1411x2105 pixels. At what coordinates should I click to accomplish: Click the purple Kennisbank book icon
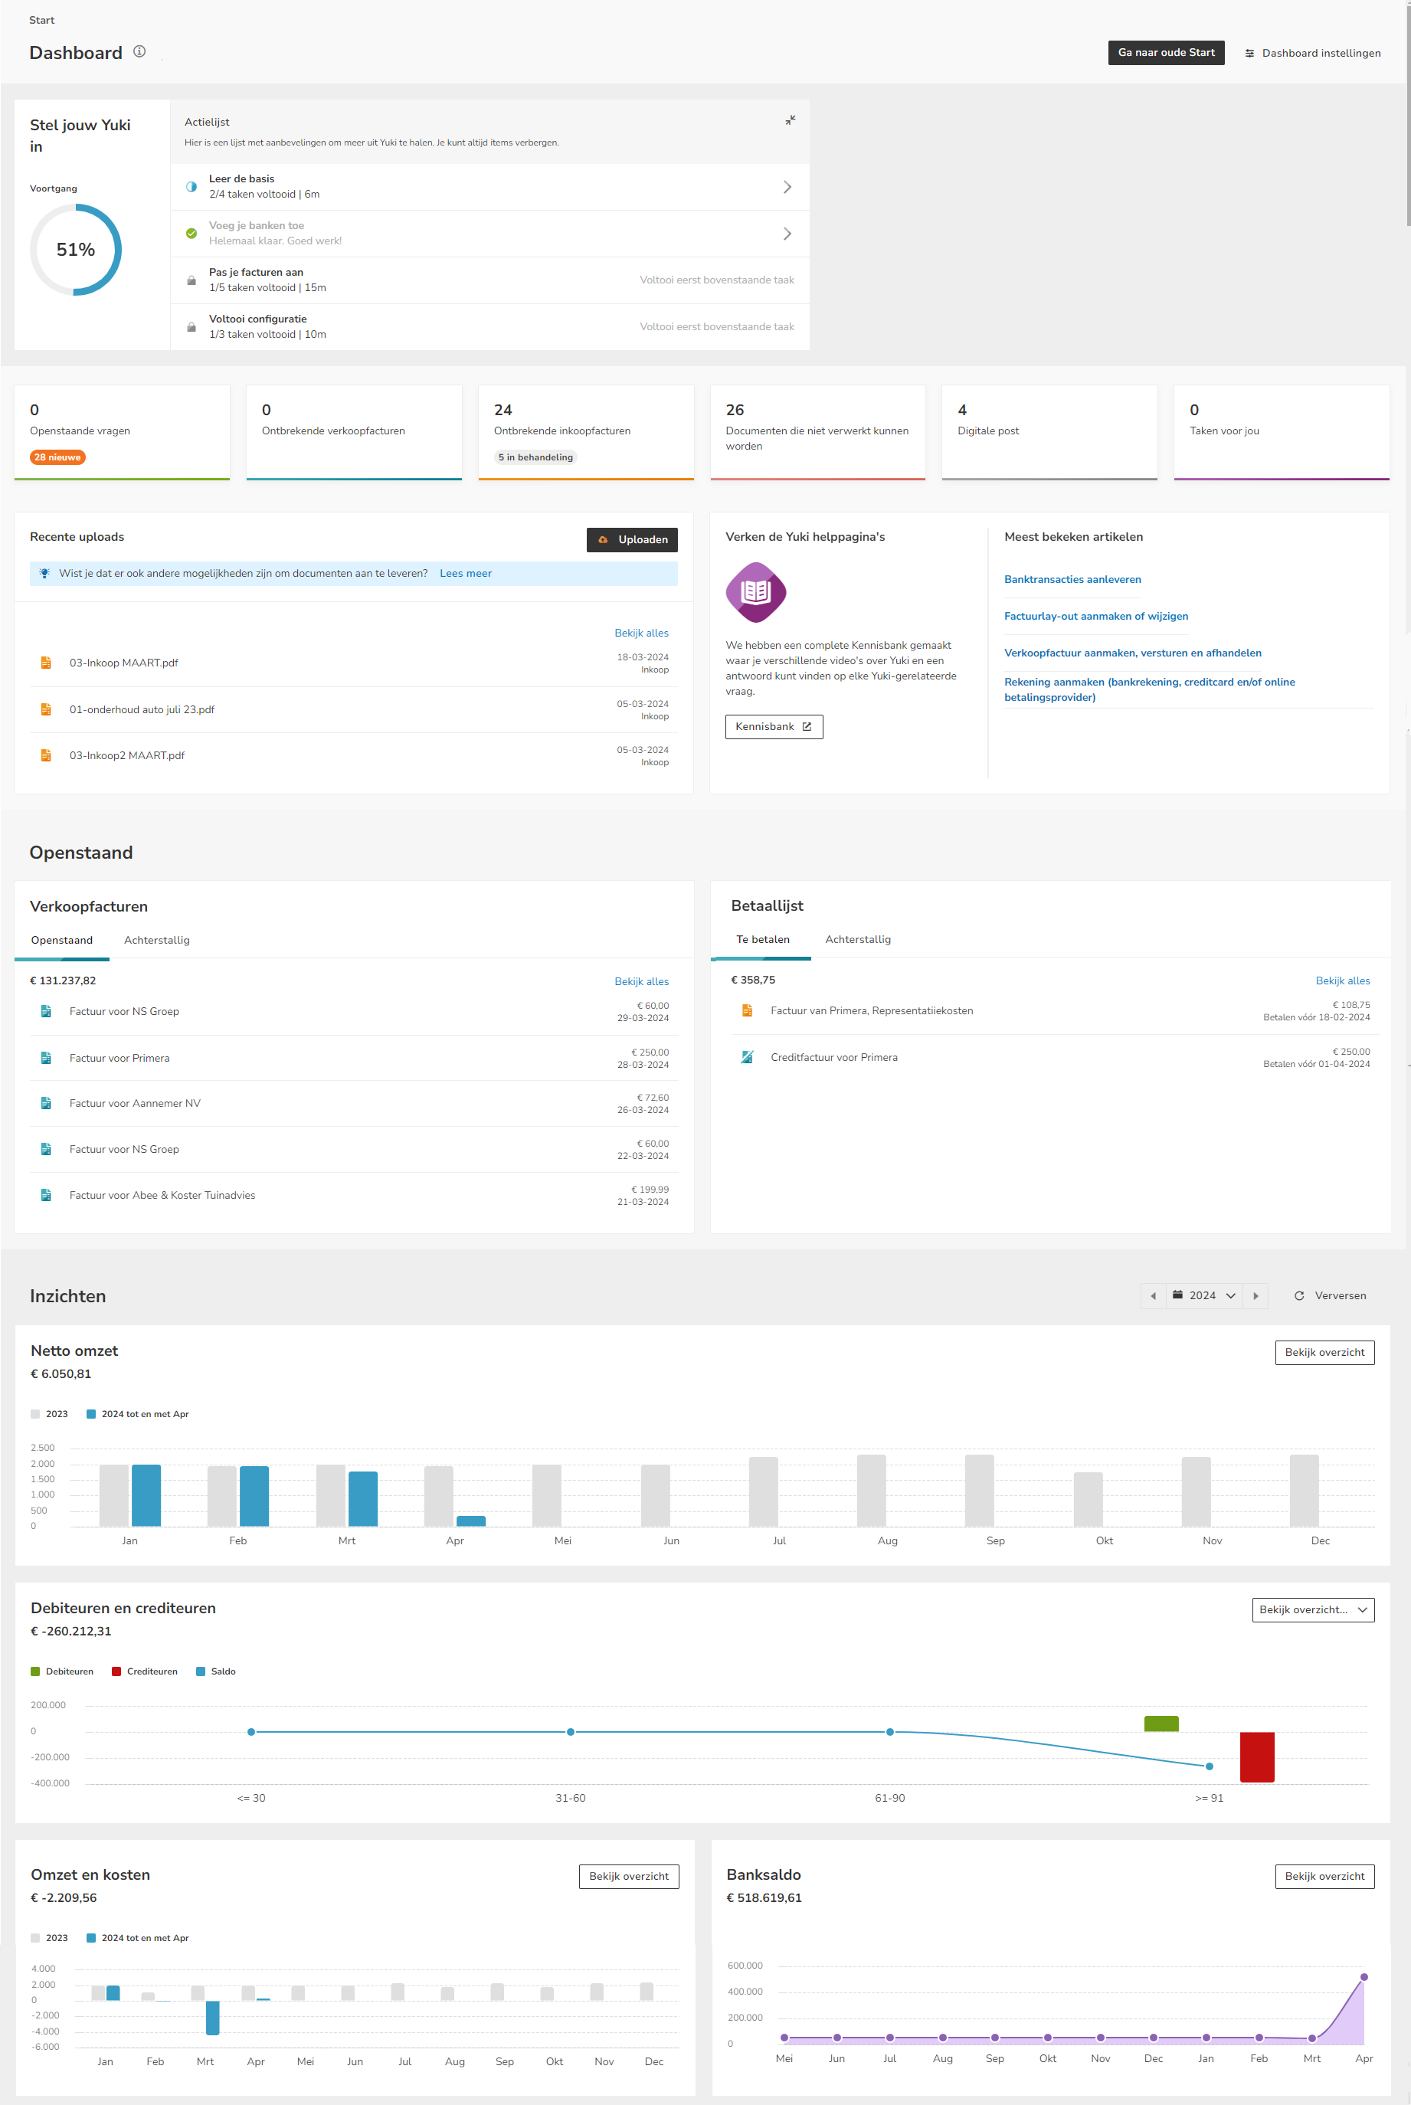tap(756, 592)
